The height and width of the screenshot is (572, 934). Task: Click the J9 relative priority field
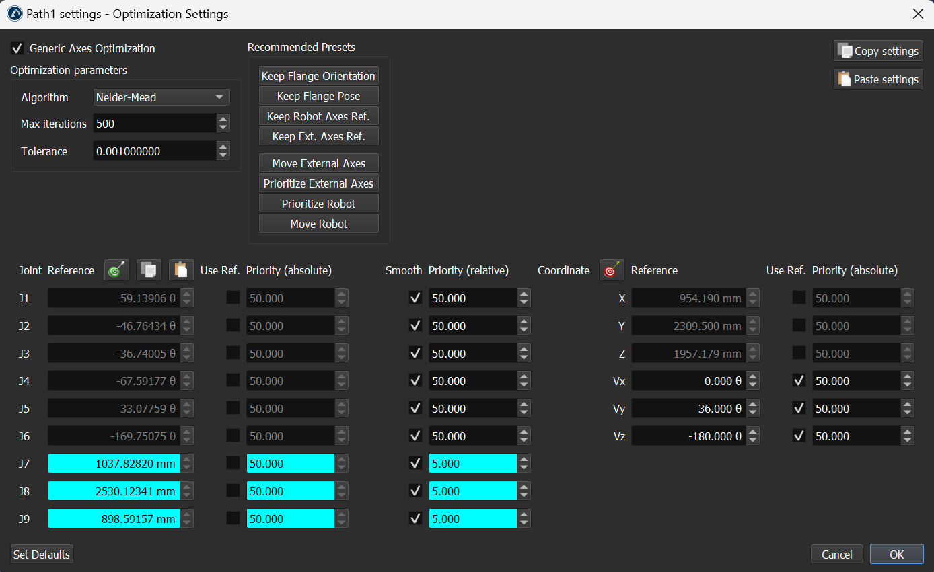click(x=472, y=519)
